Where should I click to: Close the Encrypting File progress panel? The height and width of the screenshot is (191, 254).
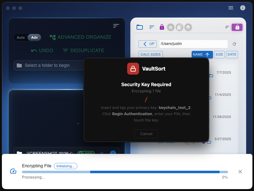240,172
